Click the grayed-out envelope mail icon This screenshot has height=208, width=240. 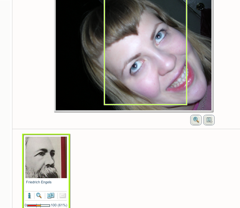pos(62,195)
